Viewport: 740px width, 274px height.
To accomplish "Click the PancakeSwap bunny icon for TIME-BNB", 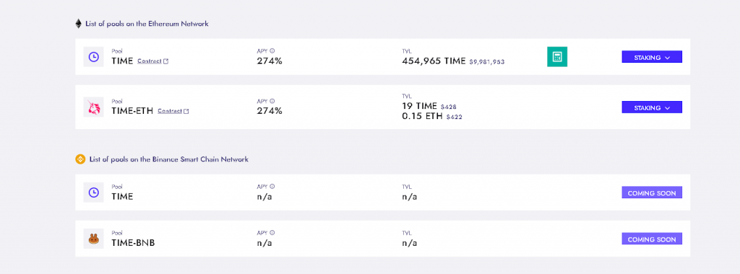I will click(x=93, y=239).
